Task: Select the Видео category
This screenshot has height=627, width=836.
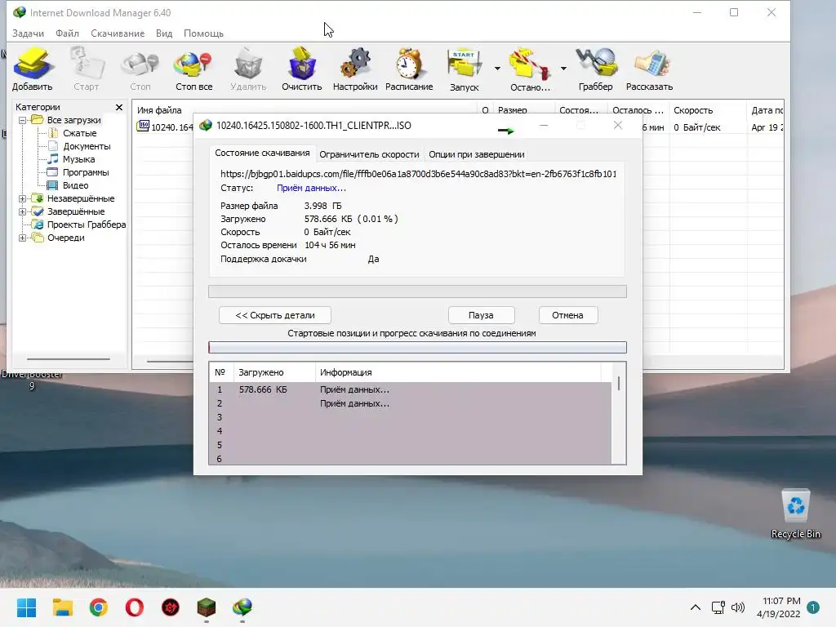Action: point(75,185)
